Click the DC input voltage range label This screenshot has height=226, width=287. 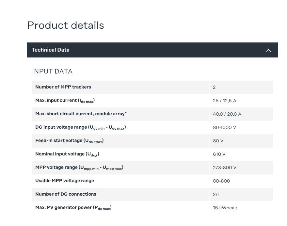coord(80,127)
